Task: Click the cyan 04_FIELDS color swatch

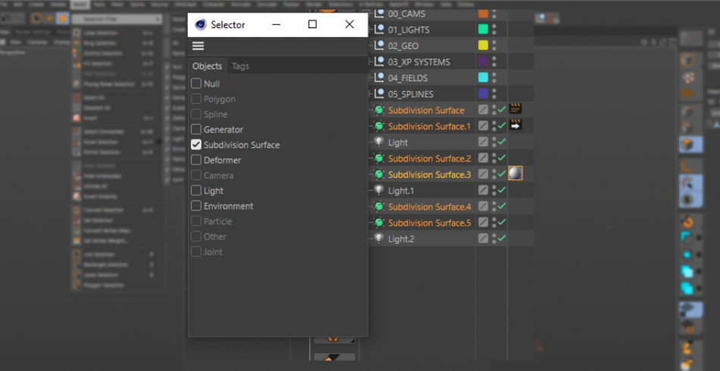Action: pos(483,77)
